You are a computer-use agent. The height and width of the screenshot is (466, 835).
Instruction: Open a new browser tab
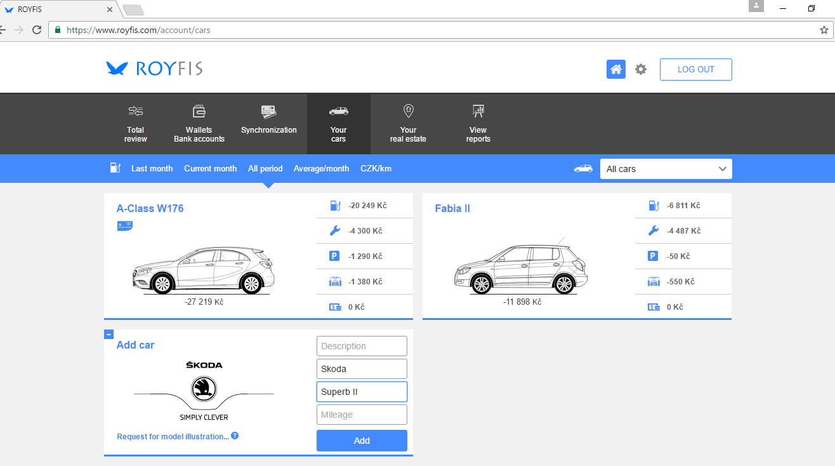(133, 10)
